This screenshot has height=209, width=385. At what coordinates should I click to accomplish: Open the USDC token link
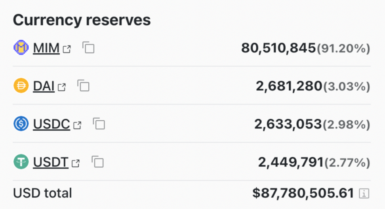pos(51,124)
